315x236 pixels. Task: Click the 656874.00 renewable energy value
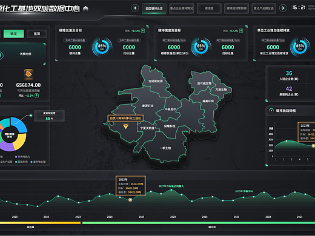tap(28, 85)
